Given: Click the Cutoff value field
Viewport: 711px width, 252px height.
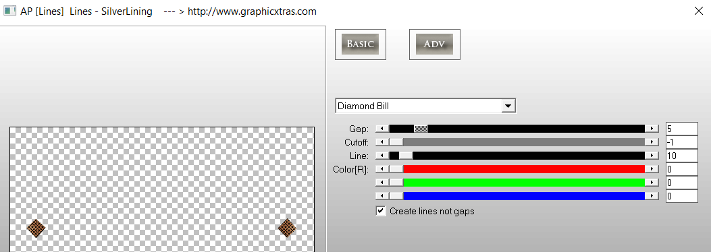Looking at the screenshot, I should click(681, 142).
